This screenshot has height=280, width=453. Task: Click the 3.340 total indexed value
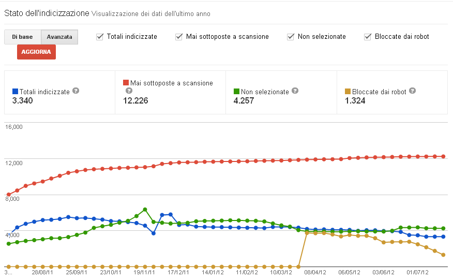point(22,100)
